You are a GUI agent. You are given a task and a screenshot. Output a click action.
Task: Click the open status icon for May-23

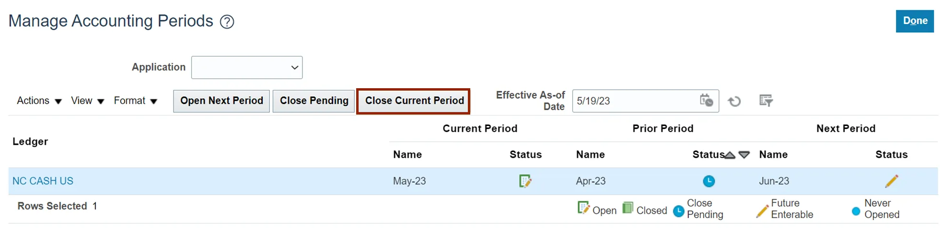525,181
